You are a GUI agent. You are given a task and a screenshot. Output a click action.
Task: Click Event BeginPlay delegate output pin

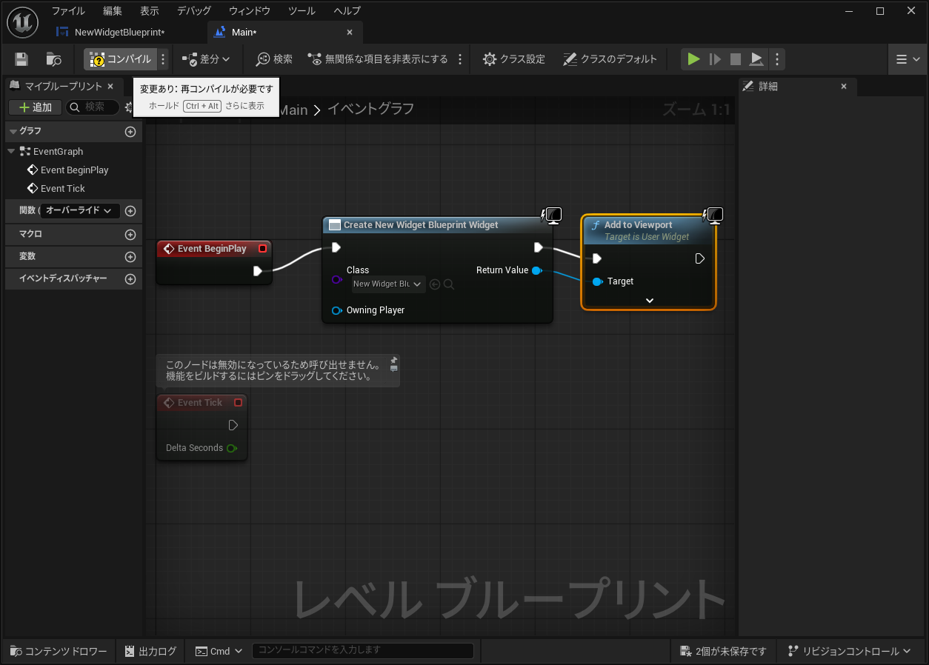coord(262,249)
